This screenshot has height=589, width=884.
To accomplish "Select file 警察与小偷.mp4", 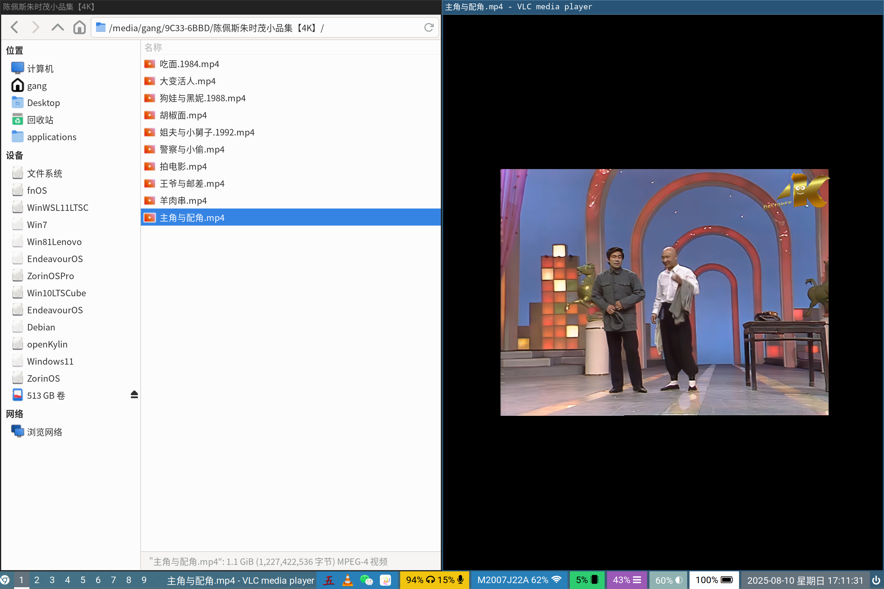I will click(x=291, y=150).
